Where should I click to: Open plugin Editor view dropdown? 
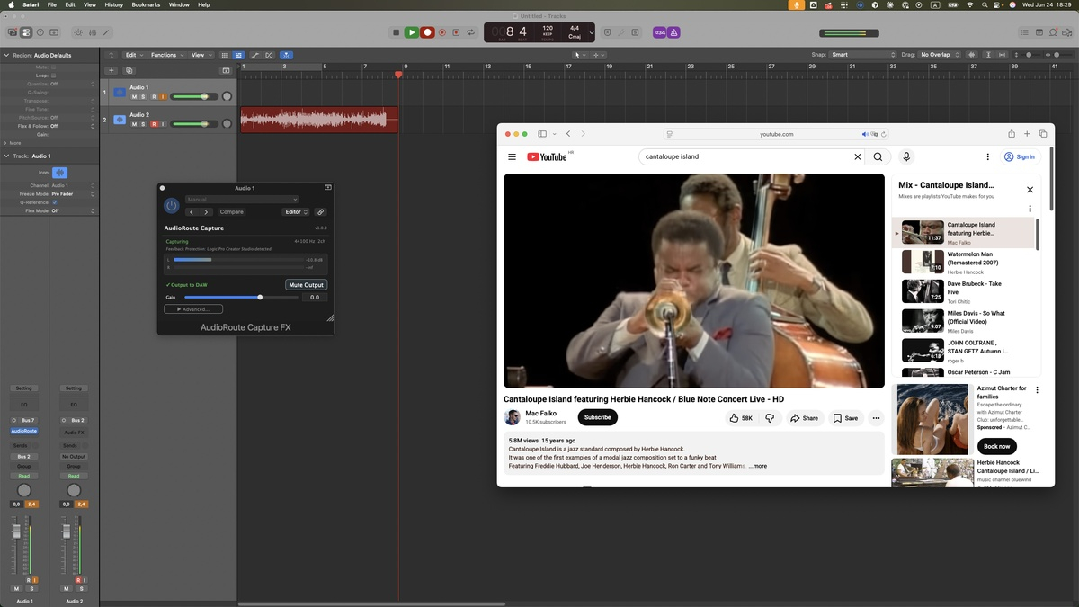point(296,212)
